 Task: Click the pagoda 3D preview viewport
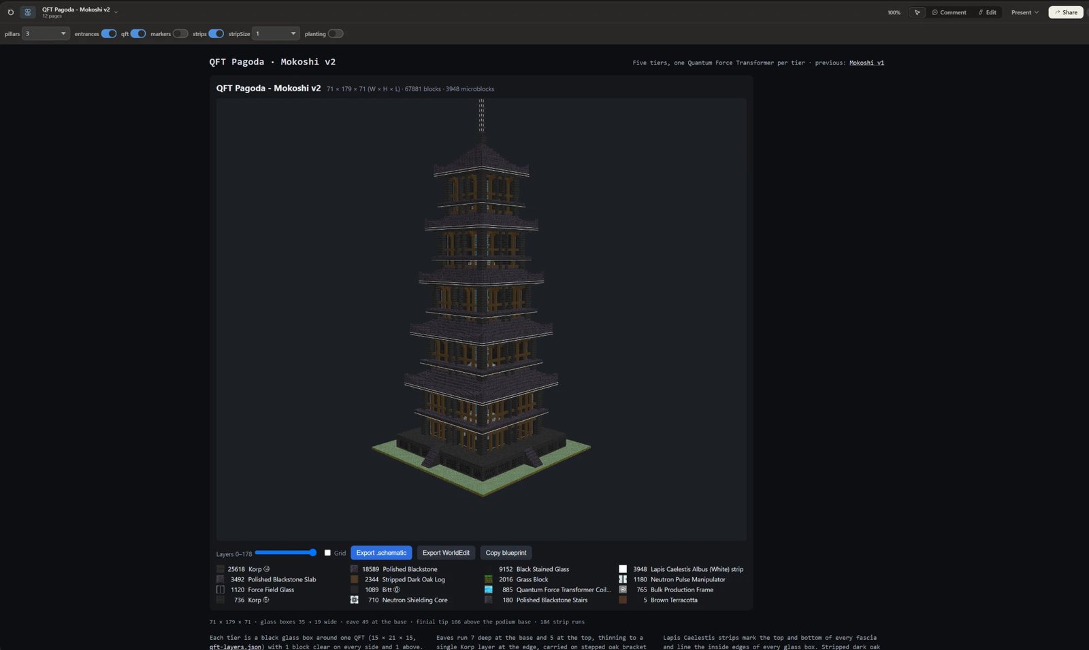point(481,320)
